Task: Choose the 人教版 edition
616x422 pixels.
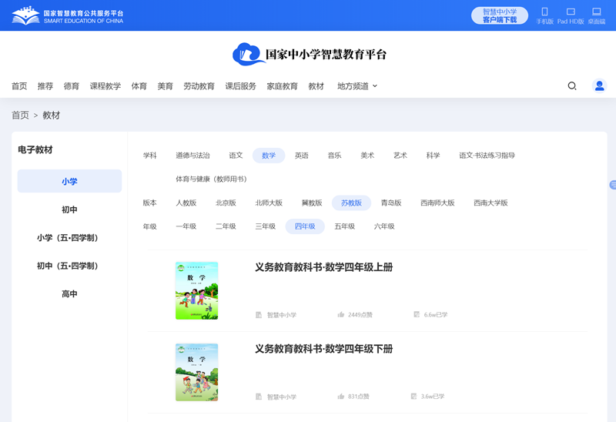Action: pyautogui.click(x=186, y=203)
